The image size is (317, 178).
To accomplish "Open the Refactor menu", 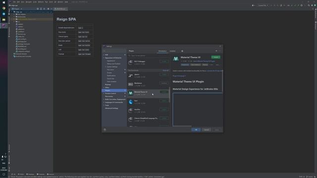I will click(41, 2).
